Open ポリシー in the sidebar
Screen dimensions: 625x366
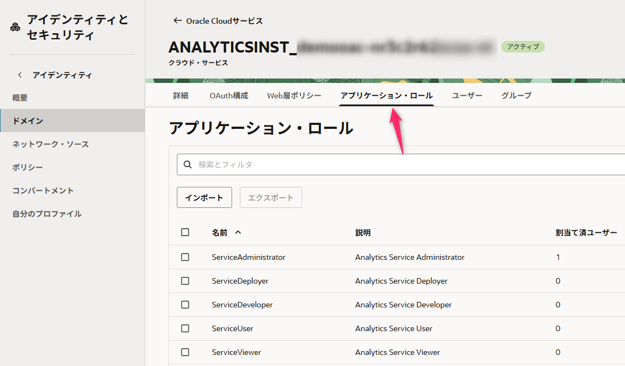[28, 168]
